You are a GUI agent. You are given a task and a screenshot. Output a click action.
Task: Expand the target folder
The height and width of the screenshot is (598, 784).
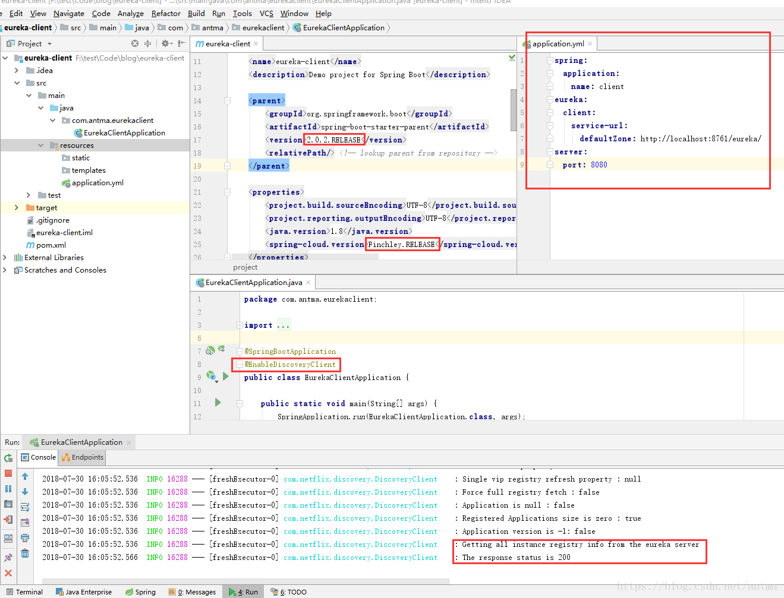17,207
